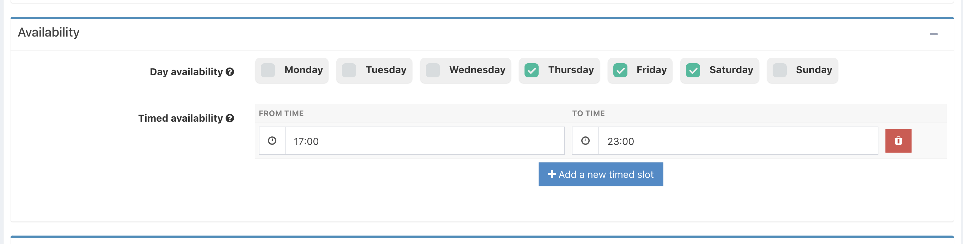Edit the 17:00 from time field
963x244 pixels.
[424, 141]
